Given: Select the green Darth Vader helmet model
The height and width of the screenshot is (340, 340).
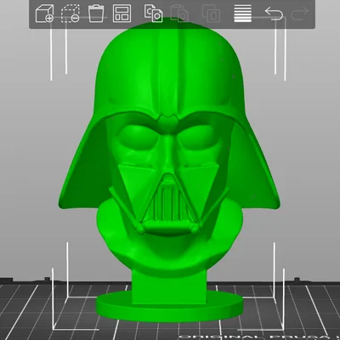Looking at the screenshot, I should coord(169,170).
